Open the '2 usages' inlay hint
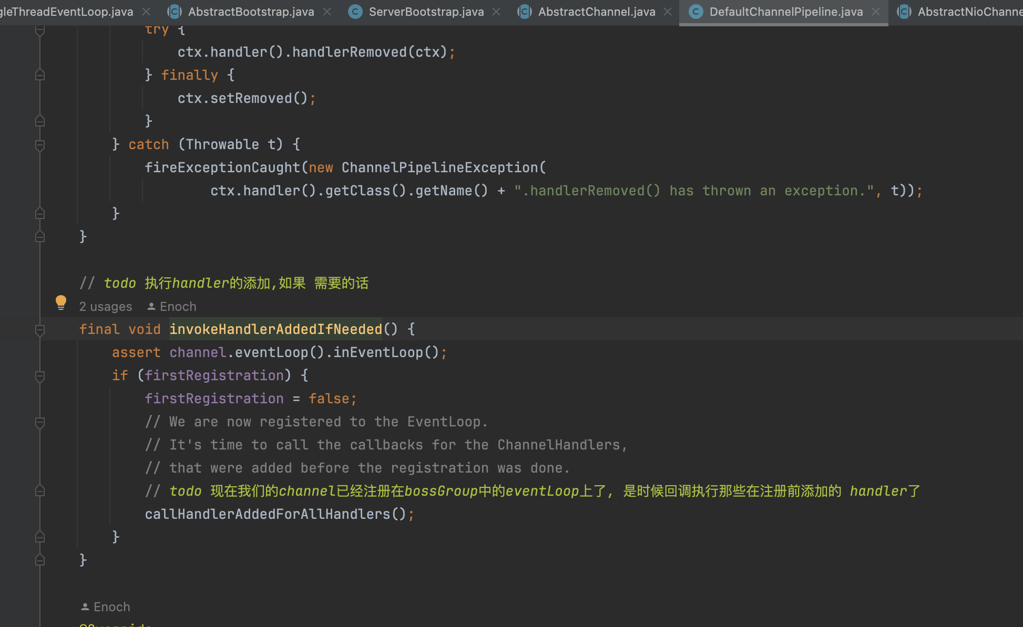Screen dimensions: 1023x627 pyautogui.click(x=106, y=307)
